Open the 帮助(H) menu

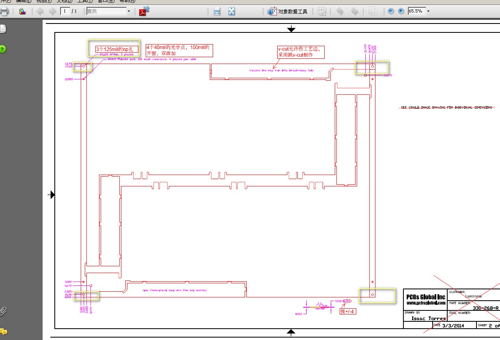click(127, 2)
